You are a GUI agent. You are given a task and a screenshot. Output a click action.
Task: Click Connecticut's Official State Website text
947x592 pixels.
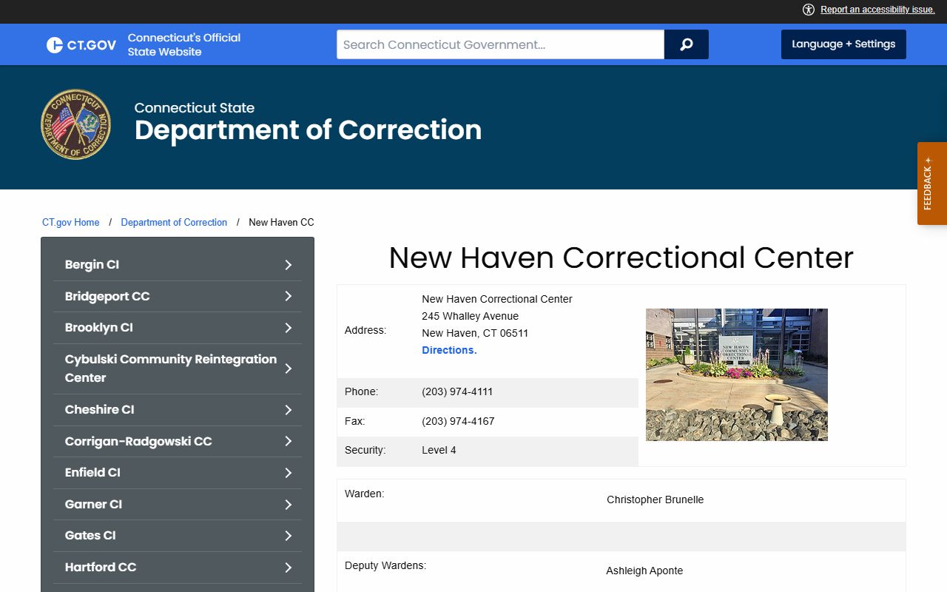[184, 44]
